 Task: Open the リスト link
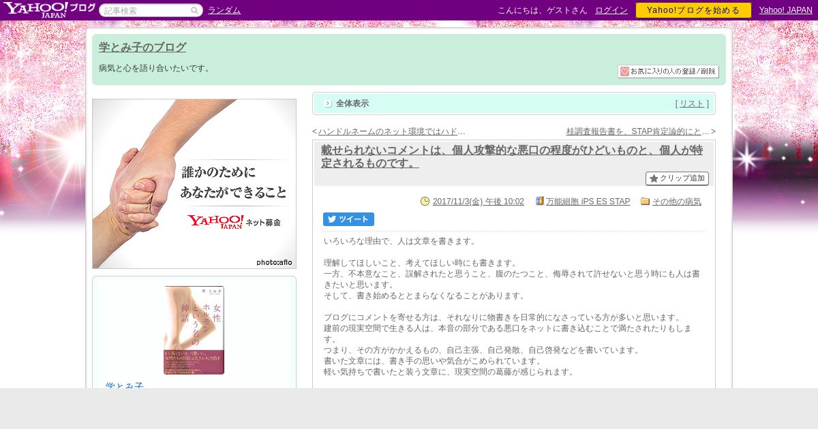tap(692, 104)
